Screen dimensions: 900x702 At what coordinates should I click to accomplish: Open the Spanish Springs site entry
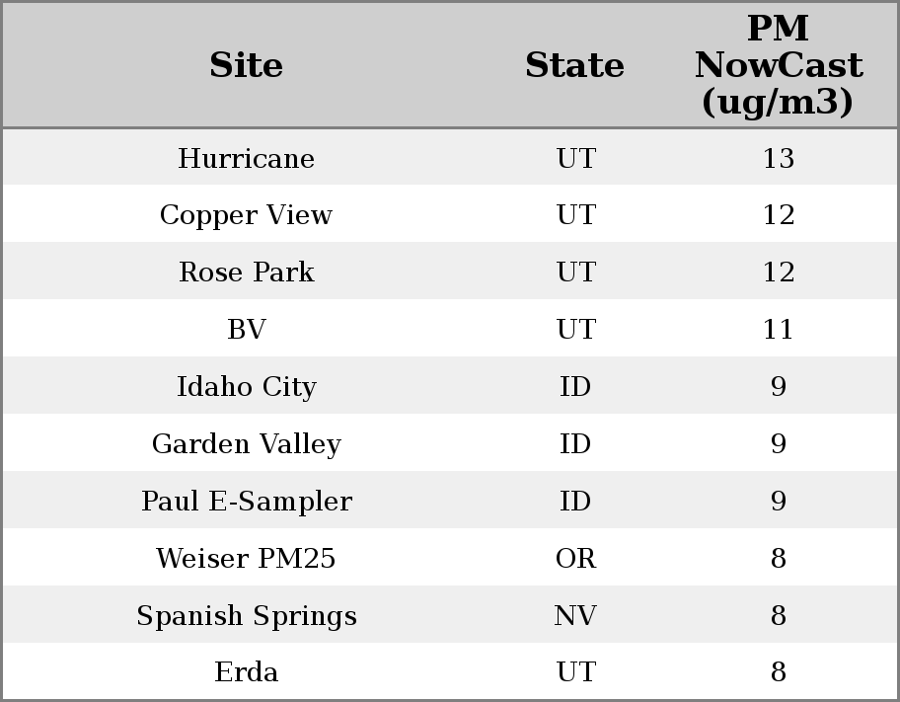pos(246,616)
